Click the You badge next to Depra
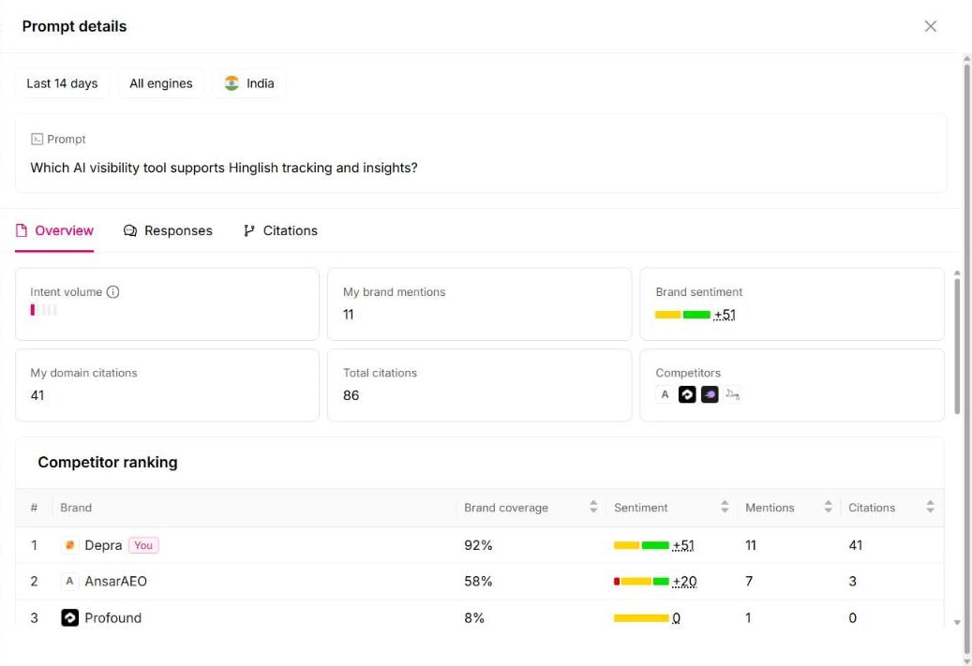972x666 pixels. click(x=143, y=545)
